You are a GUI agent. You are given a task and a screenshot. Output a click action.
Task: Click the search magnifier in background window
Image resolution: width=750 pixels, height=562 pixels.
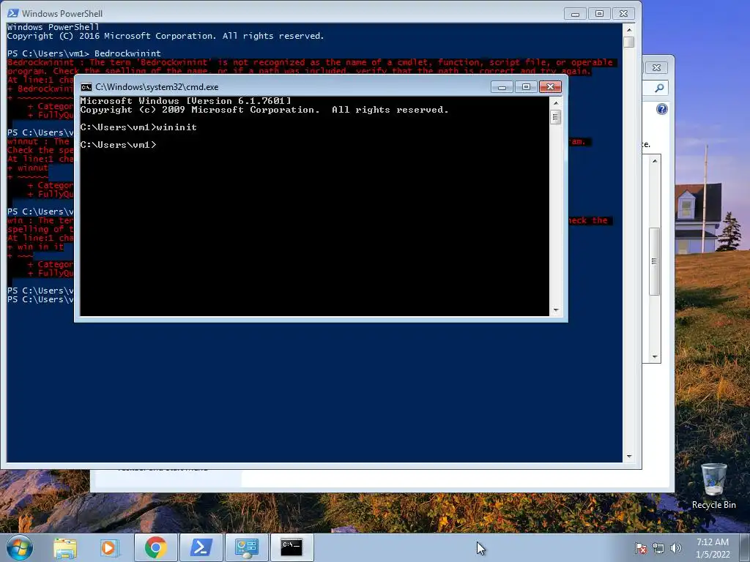pos(659,88)
